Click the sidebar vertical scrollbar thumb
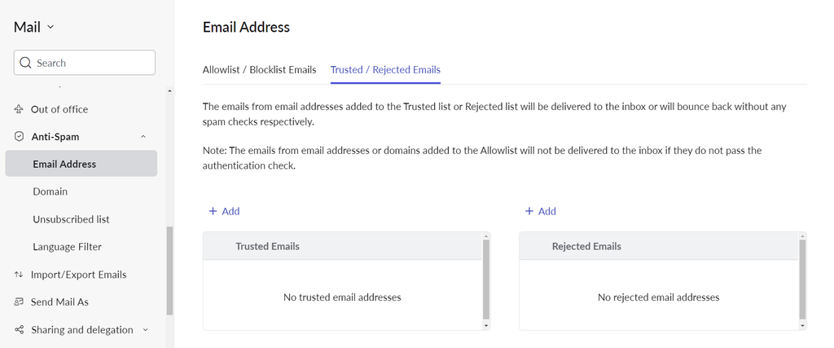The width and height of the screenshot is (834, 348). (x=169, y=269)
